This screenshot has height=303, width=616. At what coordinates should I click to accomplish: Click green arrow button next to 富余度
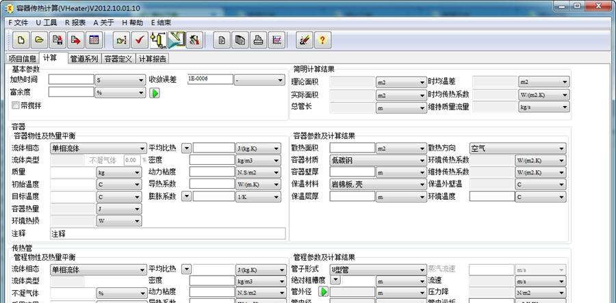tap(155, 93)
